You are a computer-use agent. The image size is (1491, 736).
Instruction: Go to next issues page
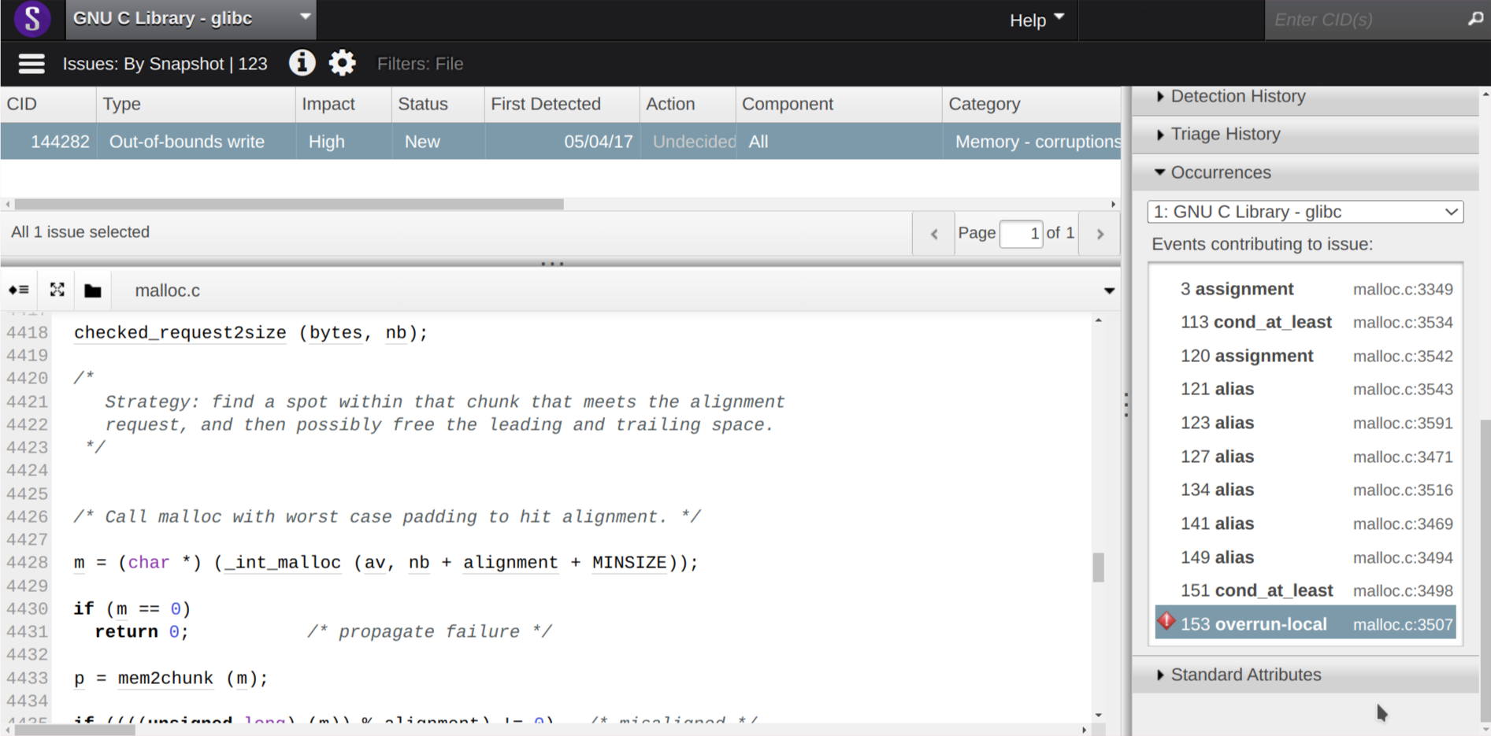(x=1100, y=234)
